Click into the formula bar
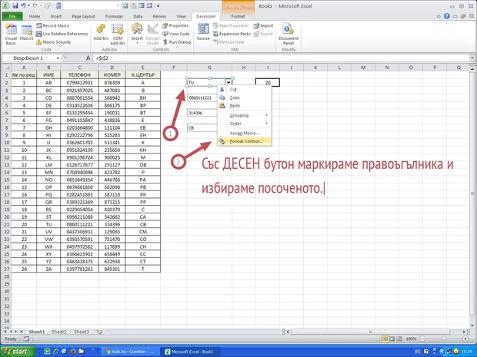 tap(282, 58)
